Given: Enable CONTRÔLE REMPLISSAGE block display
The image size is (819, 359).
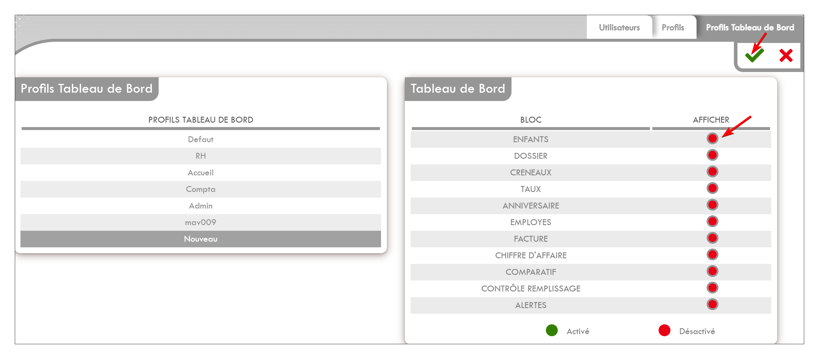Looking at the screenshot, I should pyautogui.click(x=712, y=288).
